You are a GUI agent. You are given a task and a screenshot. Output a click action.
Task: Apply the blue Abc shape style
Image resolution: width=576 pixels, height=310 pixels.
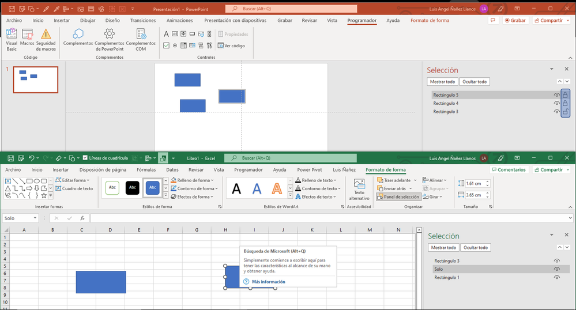click(152, 188)
